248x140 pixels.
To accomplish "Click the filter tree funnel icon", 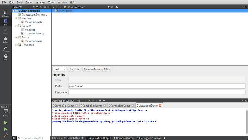I will [x=37, y=7].
